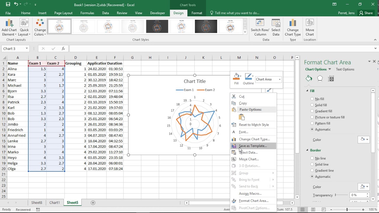Viewport: 379px width, 213px height.
Task: Expand the Name Box dropdown
Action: [27, 49]
